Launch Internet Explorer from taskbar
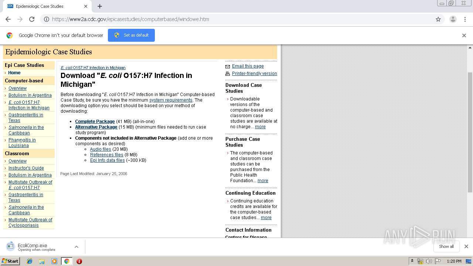The height and width of the screenshot is (266, 473). tap(30, 261)
